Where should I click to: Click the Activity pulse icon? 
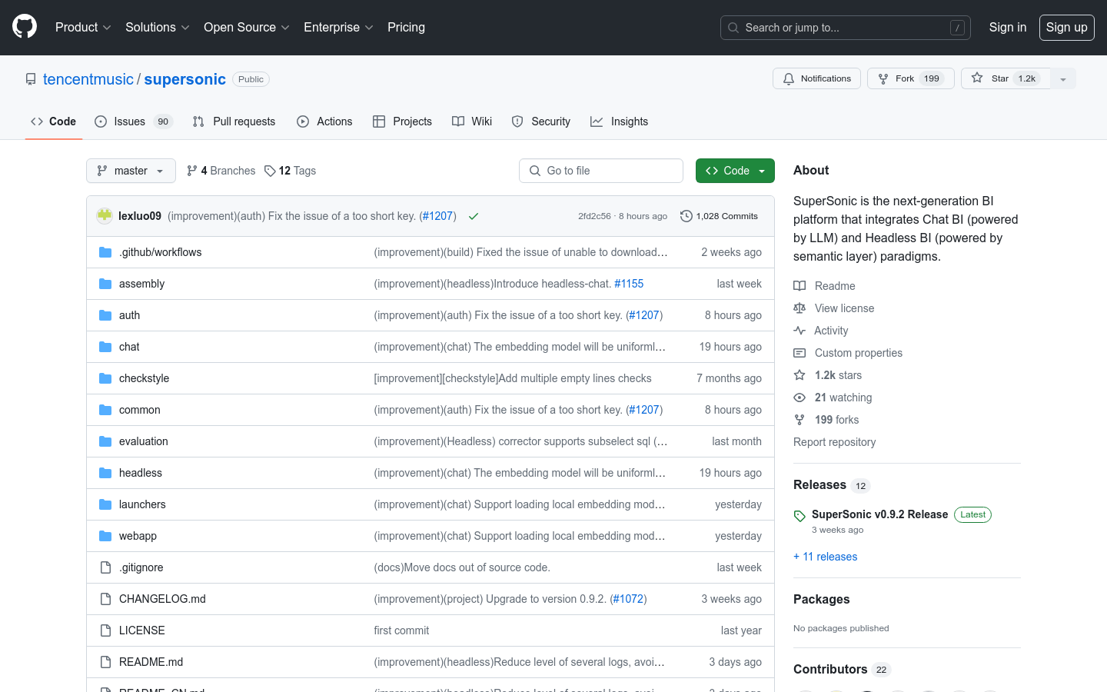(x=799, y=331)
